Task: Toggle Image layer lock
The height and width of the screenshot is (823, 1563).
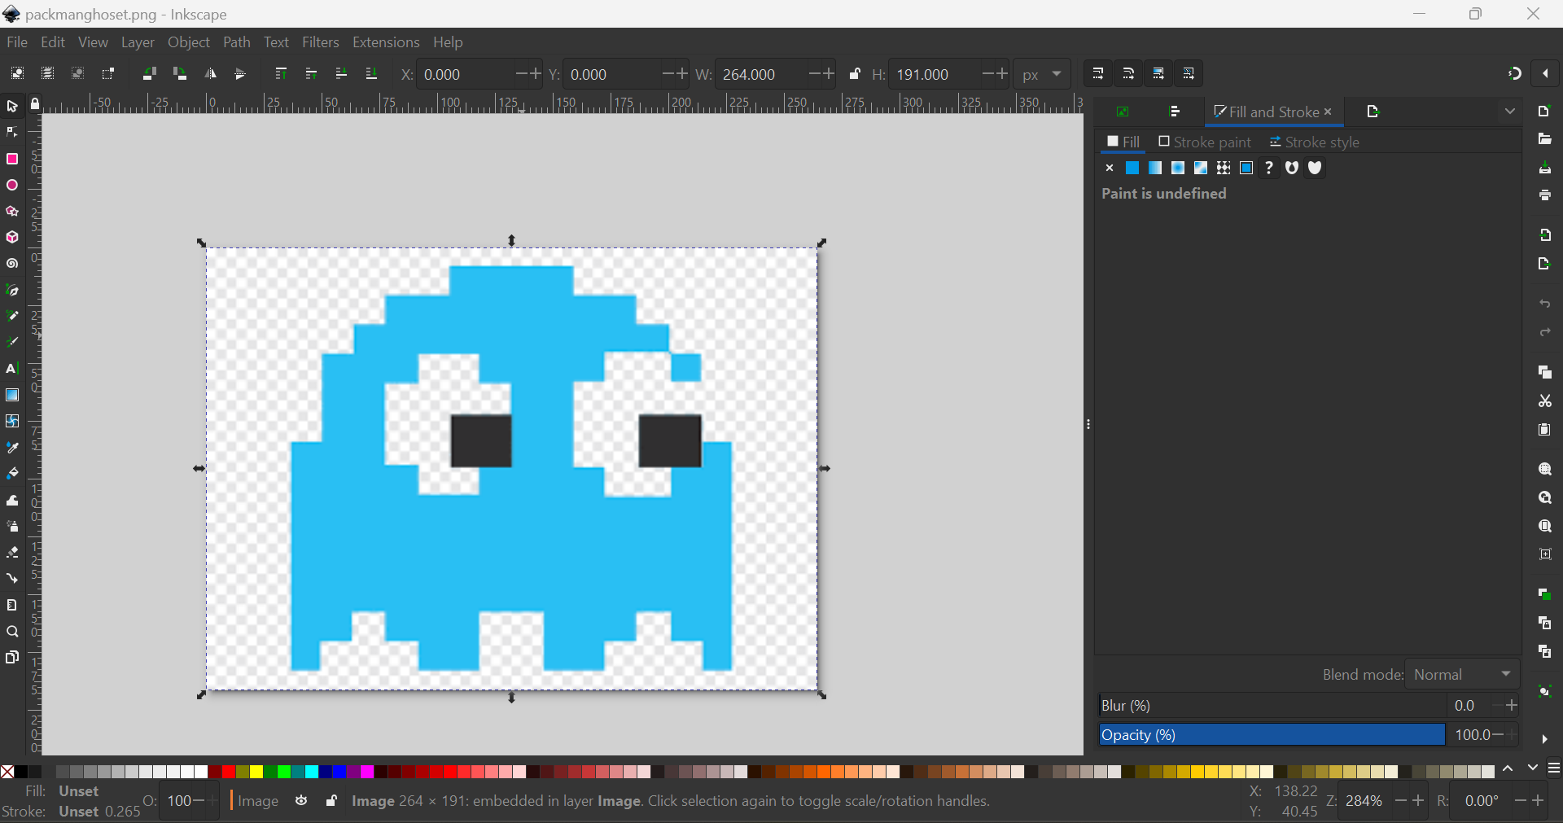Action: coord(331,801)
